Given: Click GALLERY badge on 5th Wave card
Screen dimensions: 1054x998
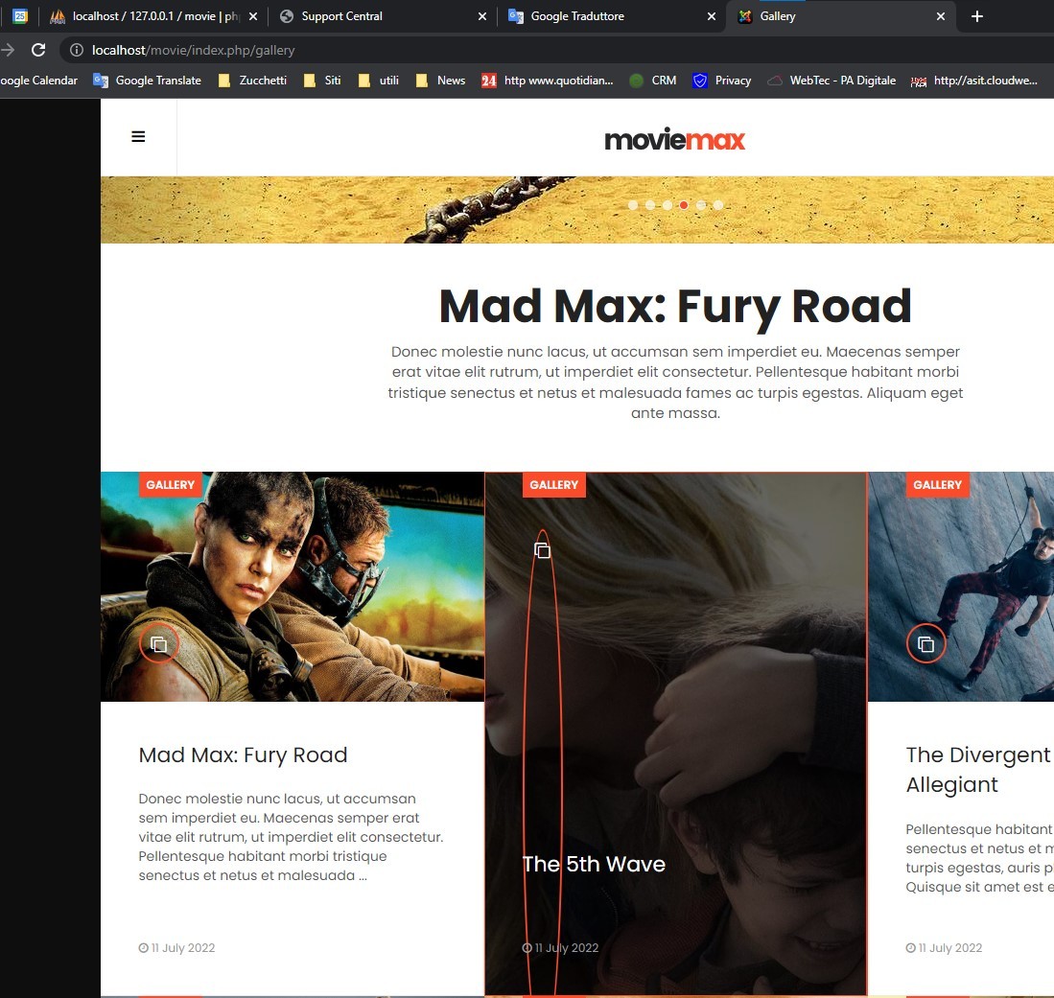Looking at the screenshot, I should 554,484.
